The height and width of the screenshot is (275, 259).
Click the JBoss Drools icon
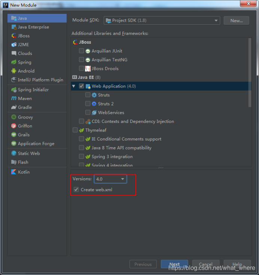point(88,69)
